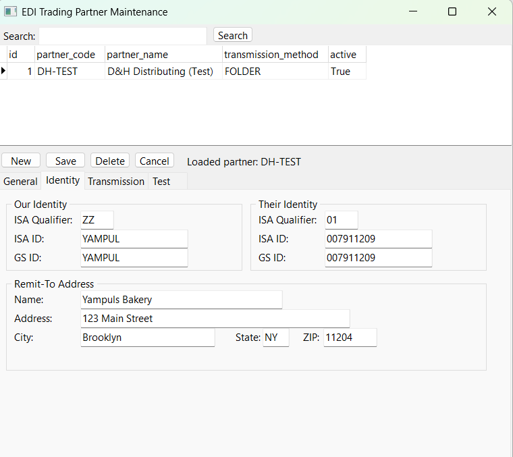513x457 pixels.
Task: Edit Our Identity GS ID field
Action: 134,258
